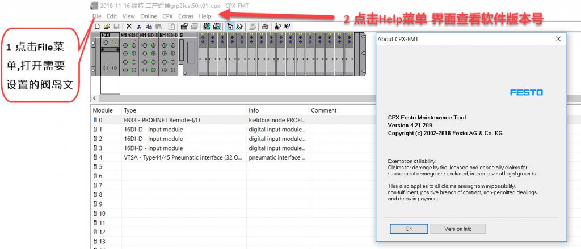Open the Online menu
Image resolution: width=581 pixels, height=249 pixels.
(x=149, y=16)
